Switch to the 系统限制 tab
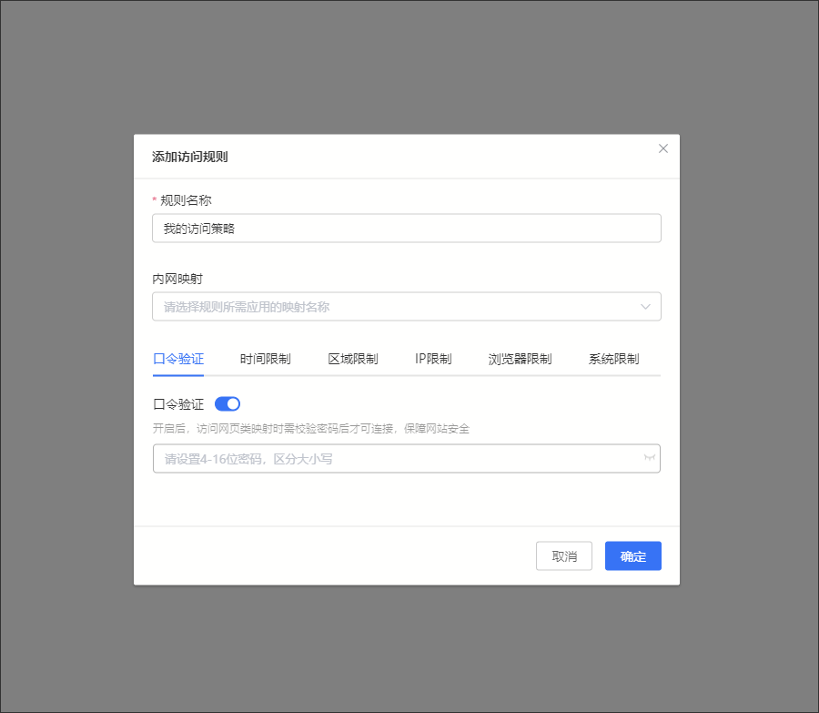This screenshot has width=819, height=713. [613, 359]
